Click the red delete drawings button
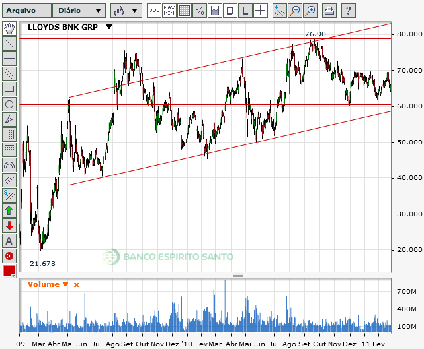 [9, 256]
